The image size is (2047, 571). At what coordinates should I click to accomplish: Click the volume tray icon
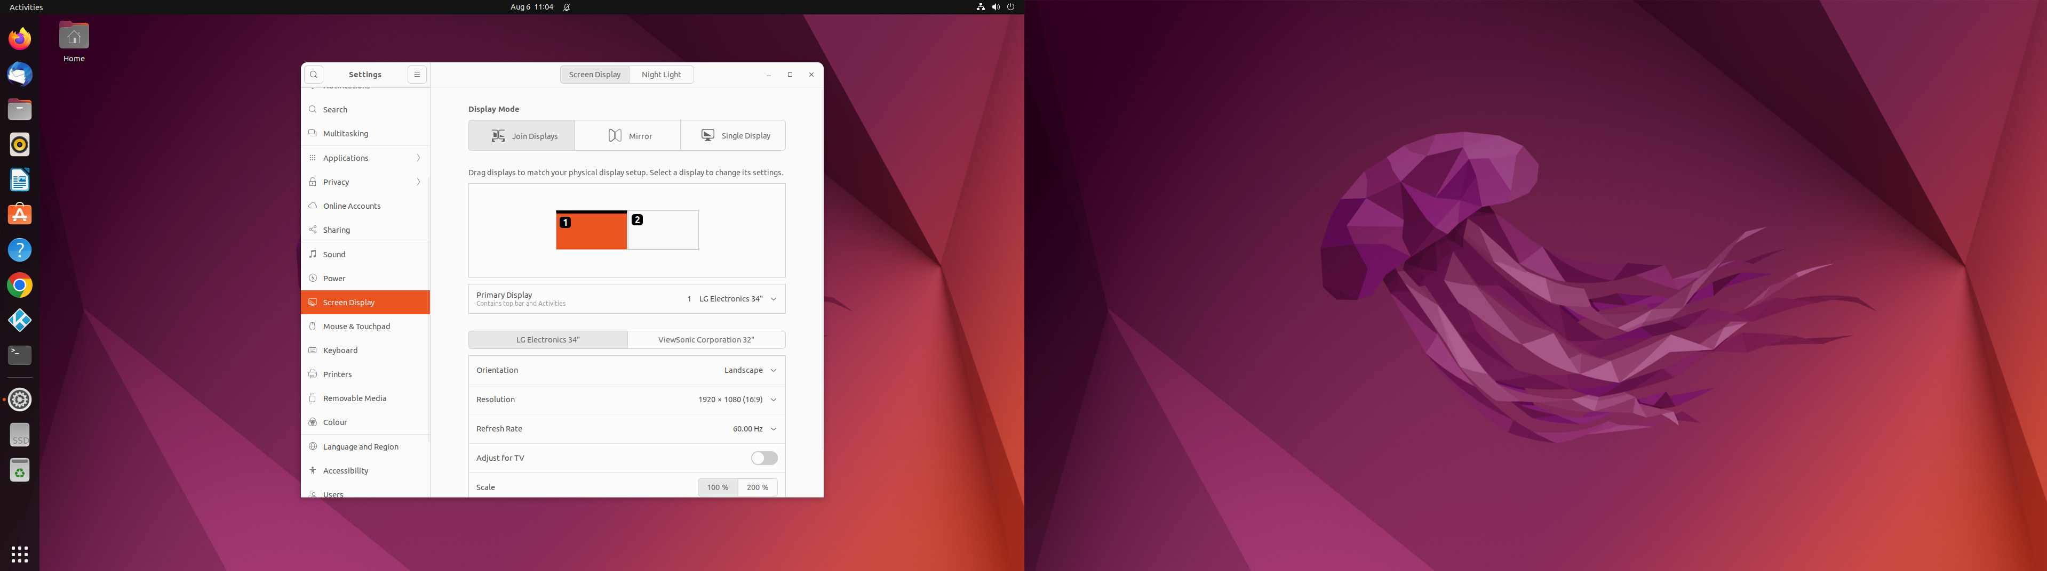pyautogui.click(x=995, y=7)
